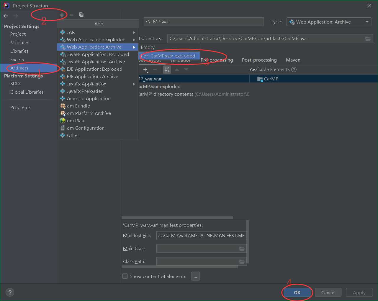The height and width of the screenshot is (301, 378).
Task: Click the Apply button
Action: [x=359, y=292]
